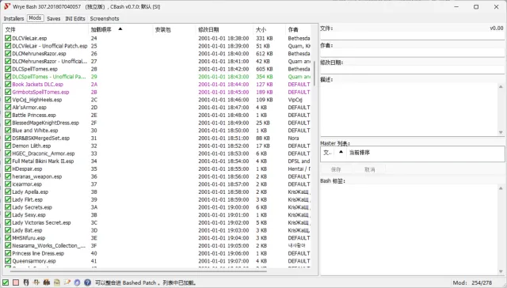Viewport: 507px width, 288px height.
Task: Open help with question mark icon
Action: click(87, 282)
